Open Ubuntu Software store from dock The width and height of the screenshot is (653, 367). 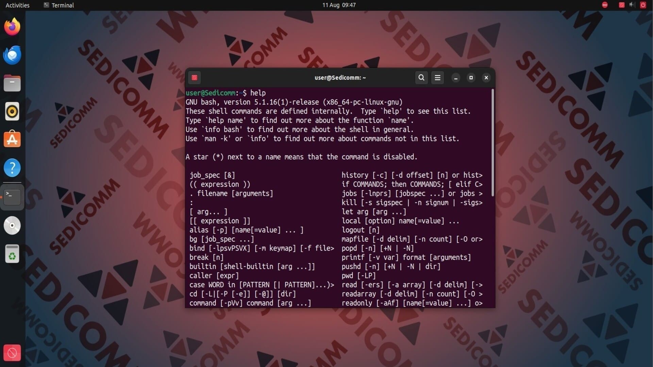tap(12, 140)
